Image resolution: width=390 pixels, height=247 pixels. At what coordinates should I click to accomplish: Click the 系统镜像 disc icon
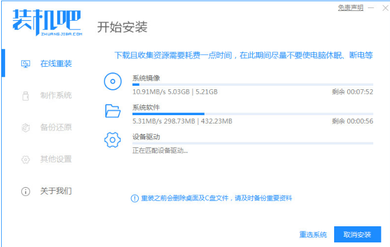click(113, 81)
